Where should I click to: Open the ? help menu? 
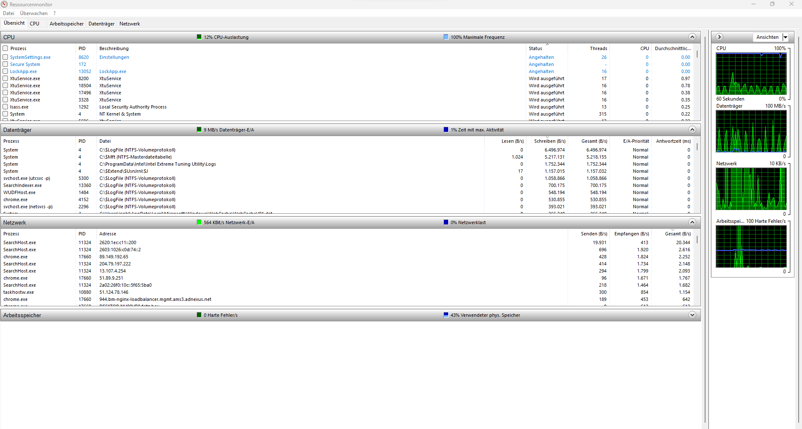54,13
